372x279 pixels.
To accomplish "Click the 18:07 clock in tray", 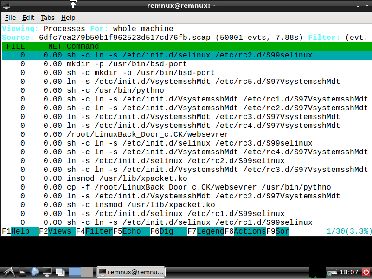I will coord(349,272).
